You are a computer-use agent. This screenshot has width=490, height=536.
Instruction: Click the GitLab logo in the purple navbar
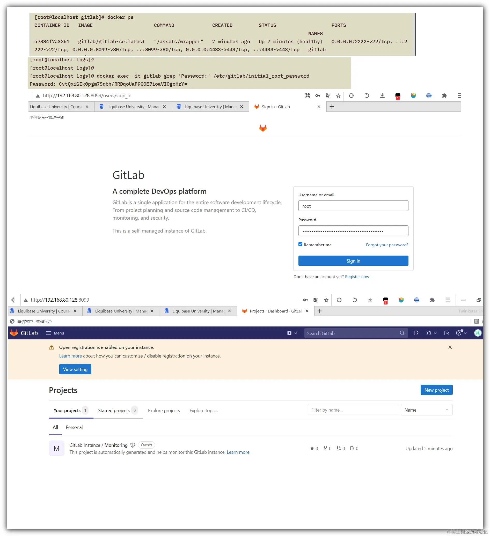pyautogui.click(x=14, y=333)
